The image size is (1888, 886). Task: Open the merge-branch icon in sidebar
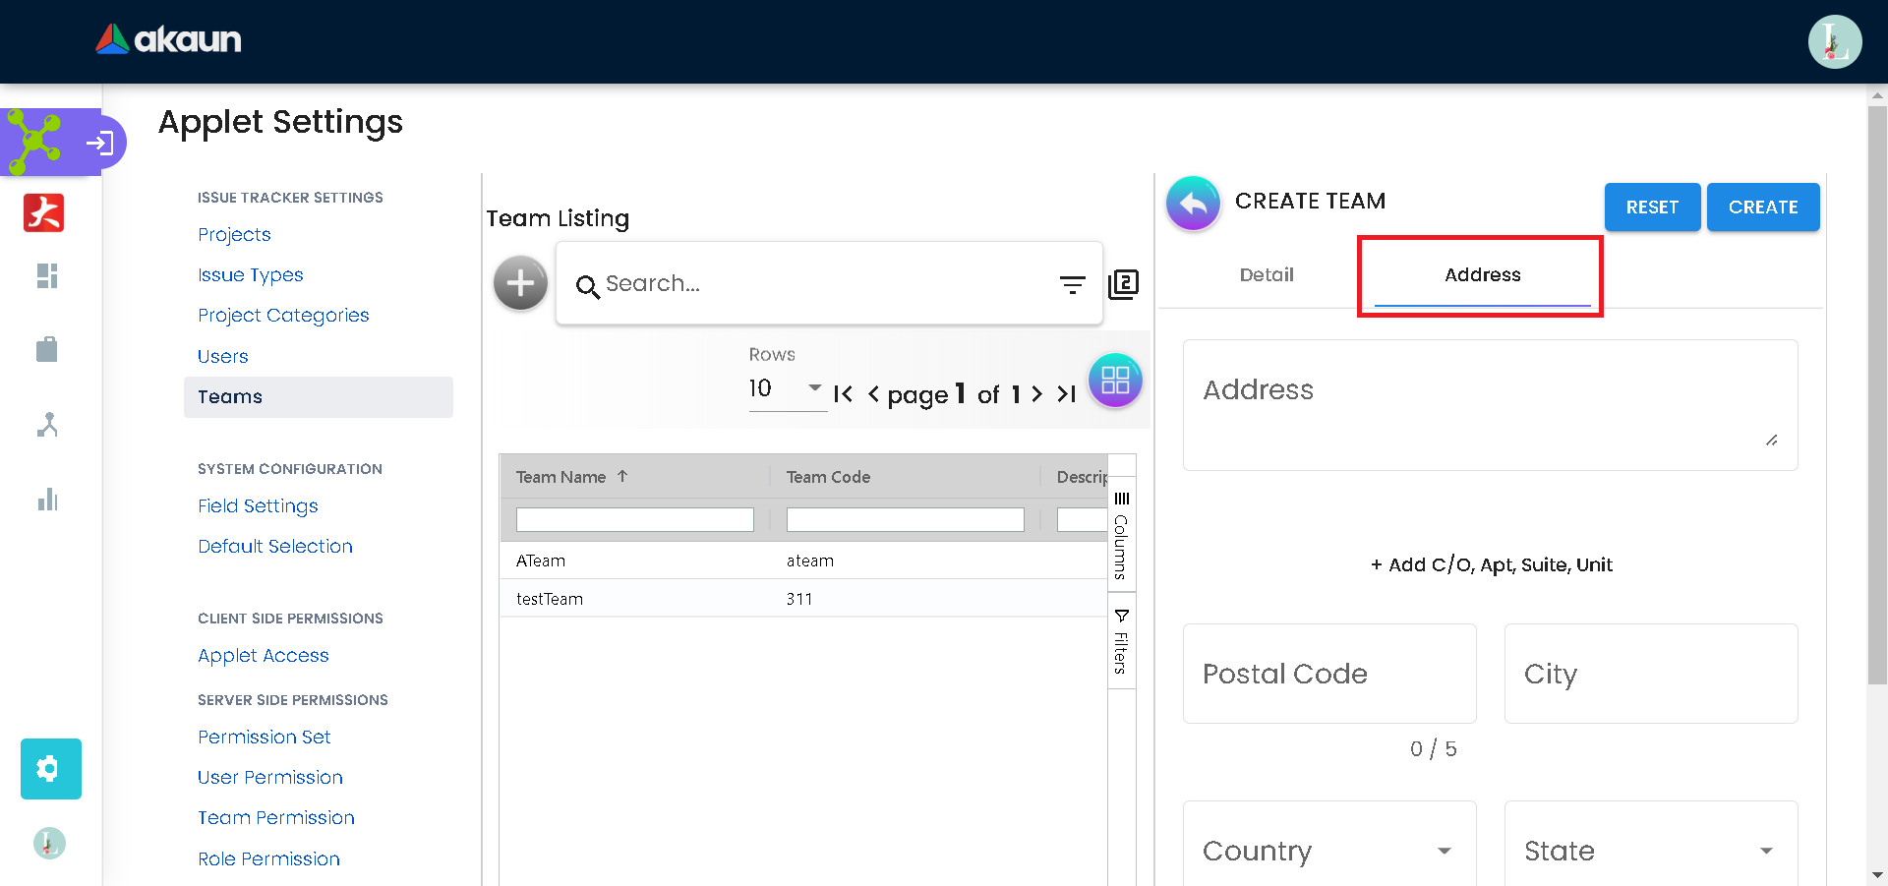coord(47,425)
